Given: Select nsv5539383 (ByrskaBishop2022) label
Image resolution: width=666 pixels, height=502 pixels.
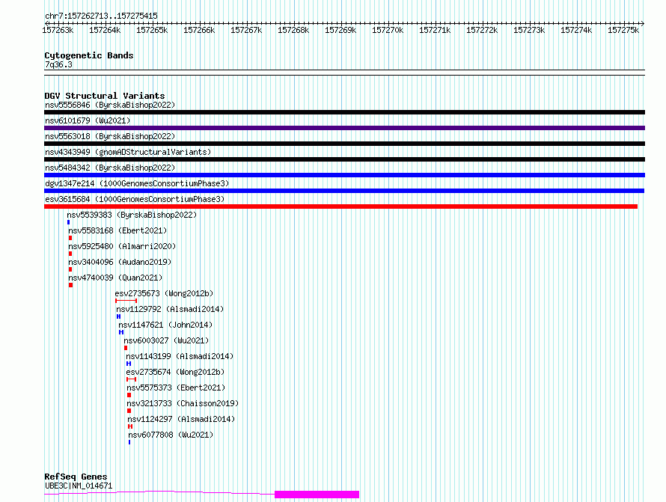Looking at the screenshot, I should [132, 215].
